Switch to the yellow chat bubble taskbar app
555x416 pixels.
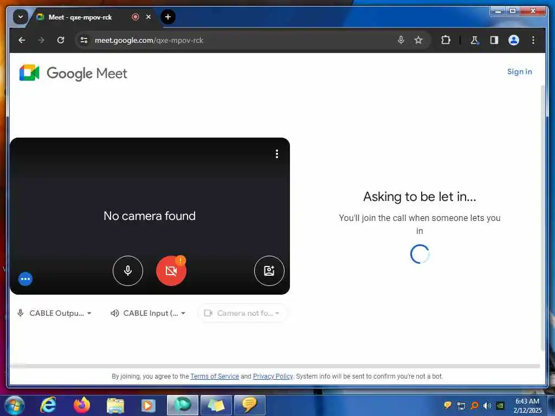point(249,405)
